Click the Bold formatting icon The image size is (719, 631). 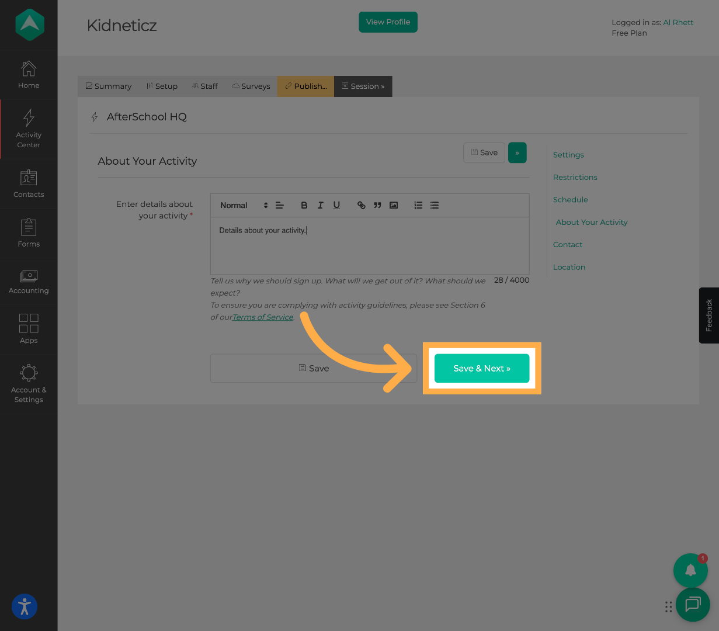304,205
